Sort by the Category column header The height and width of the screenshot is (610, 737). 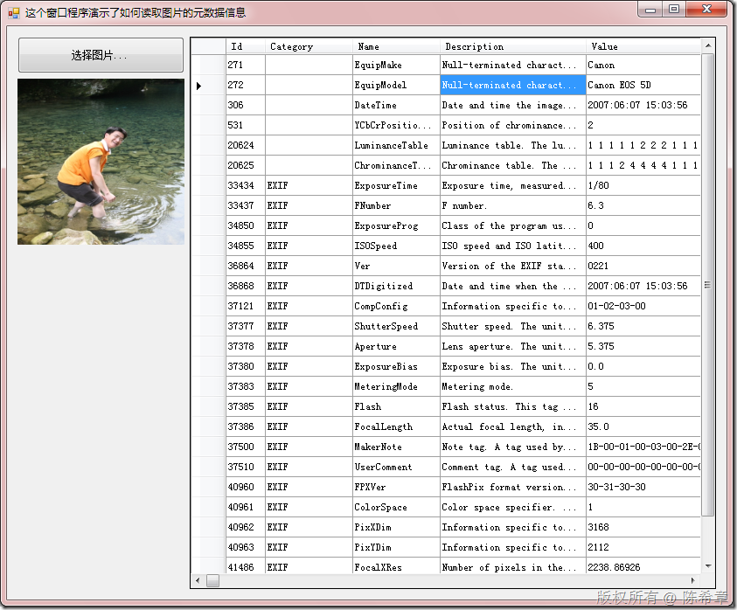pyautogui.click(x=309, y=46)
